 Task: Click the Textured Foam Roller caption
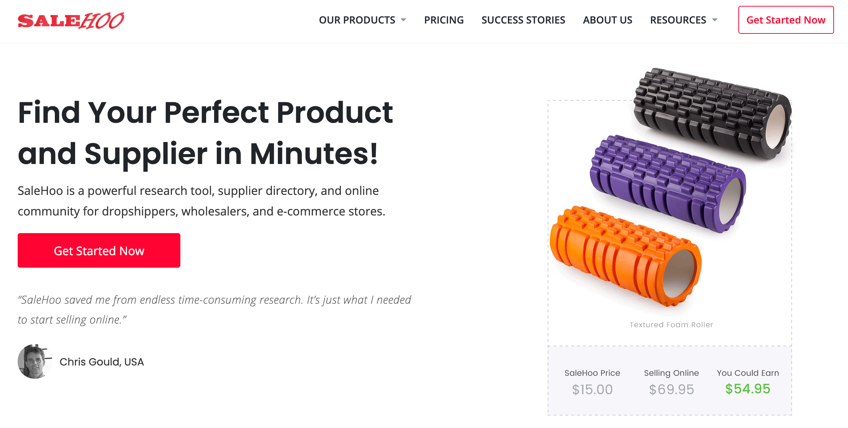(x=671, y=324)
